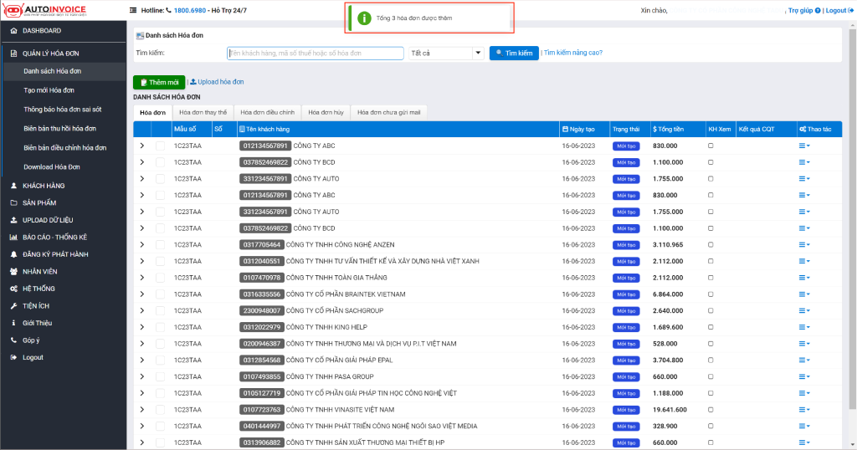Switch to the Hóa đơn chưa gửi mail tab

(x=388, y=112)
